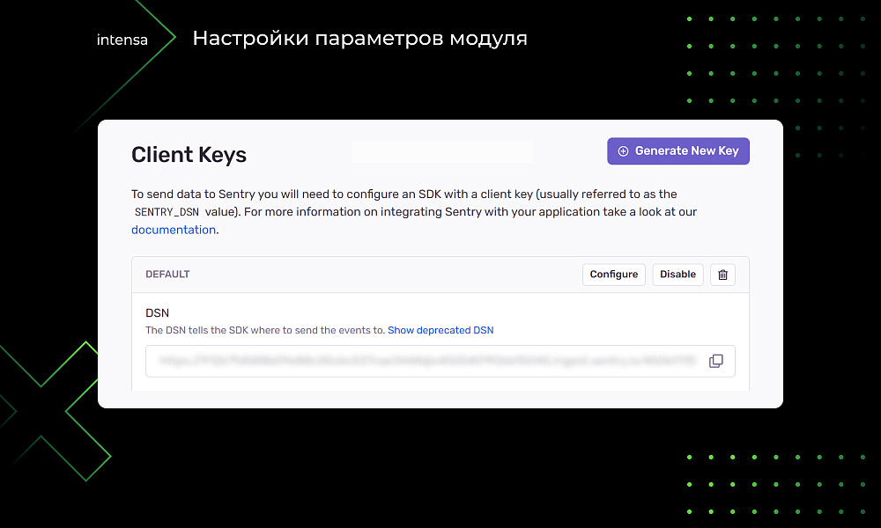Disable the DEFAULT client key
The height and width of the screenshot is (528, 881).
[x=677, y=274]
